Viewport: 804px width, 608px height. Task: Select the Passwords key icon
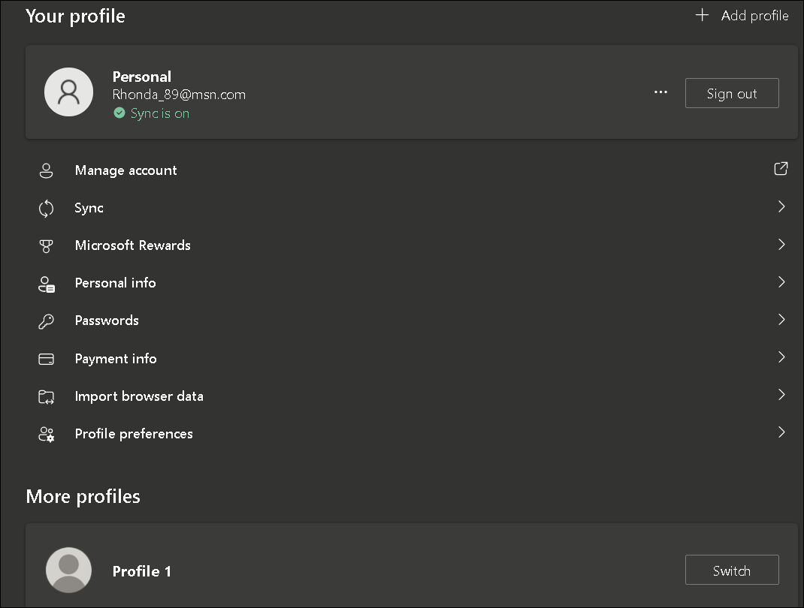(x=46, y=320)
